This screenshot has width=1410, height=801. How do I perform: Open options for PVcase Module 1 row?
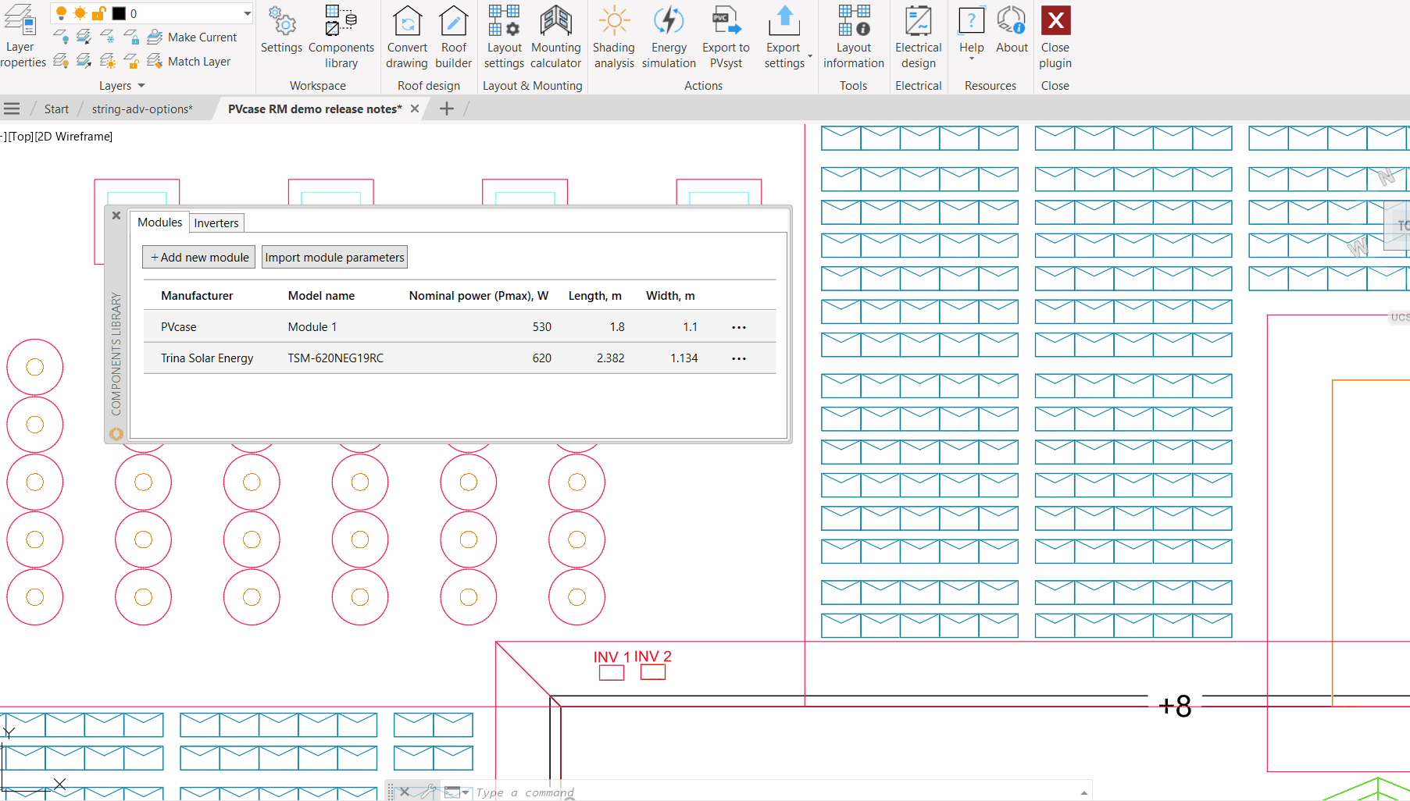point(739,327)
